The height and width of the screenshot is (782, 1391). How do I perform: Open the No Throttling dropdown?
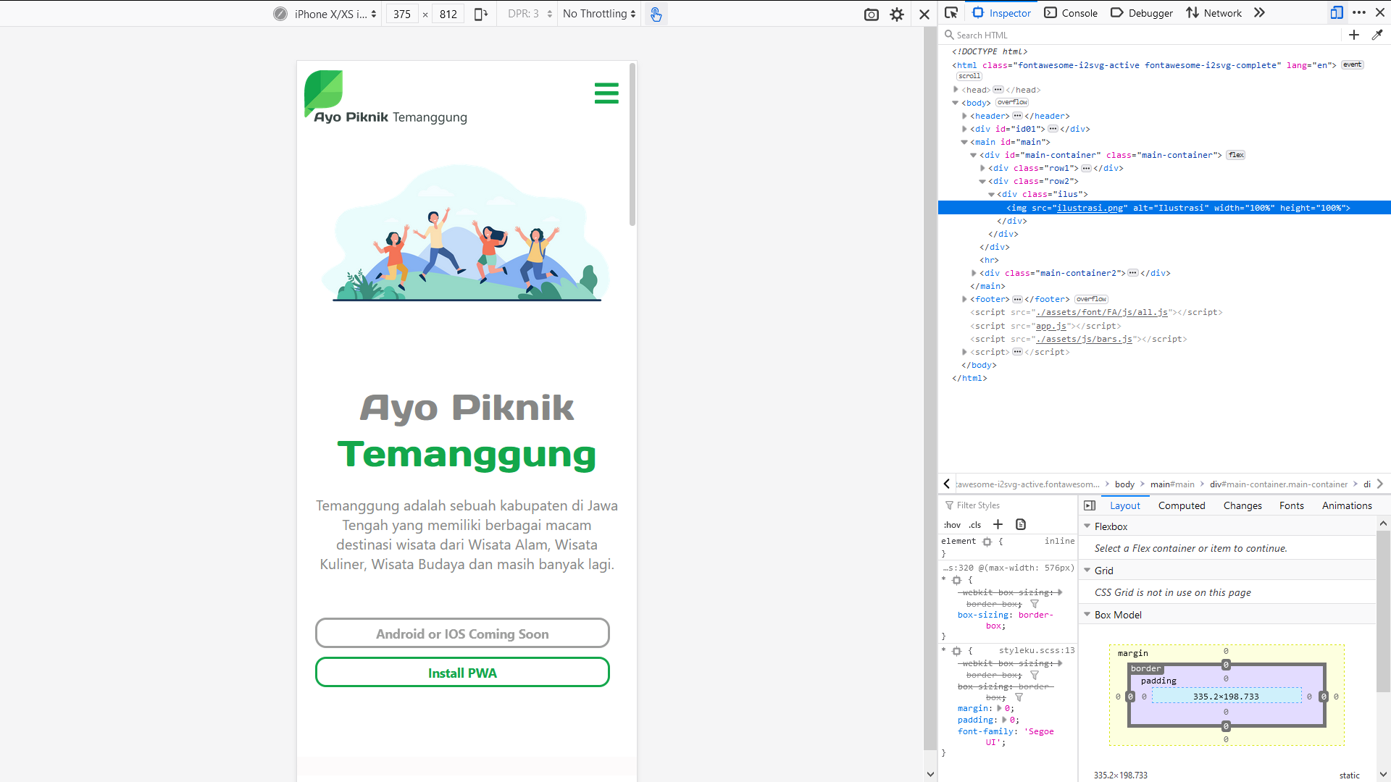[x=599, y=14]
